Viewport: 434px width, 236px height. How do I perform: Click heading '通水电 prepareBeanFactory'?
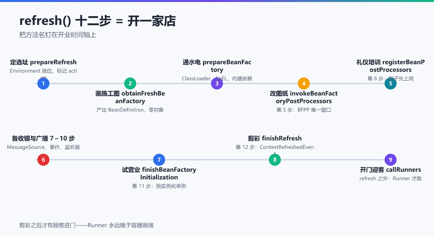pyautogui.click(x=217, y=66)
